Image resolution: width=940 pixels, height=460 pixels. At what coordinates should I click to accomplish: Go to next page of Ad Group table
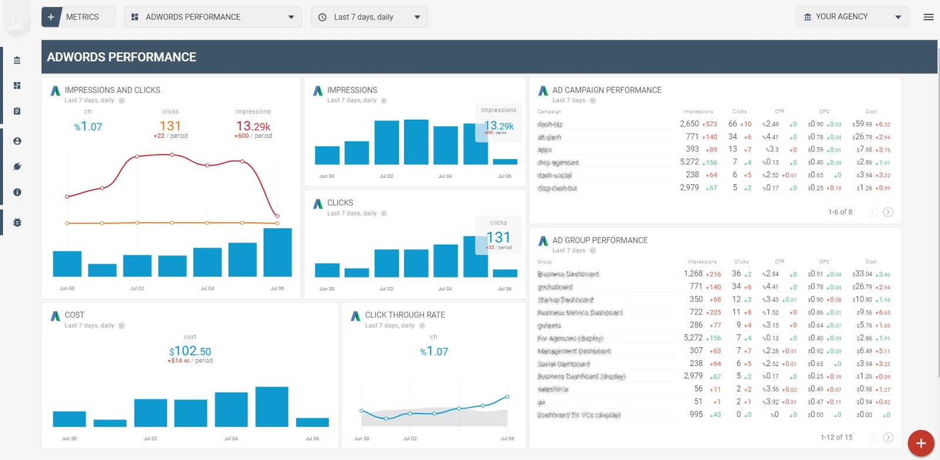click(x=888, y=437)
